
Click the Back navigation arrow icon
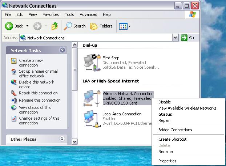pos(9,26)
